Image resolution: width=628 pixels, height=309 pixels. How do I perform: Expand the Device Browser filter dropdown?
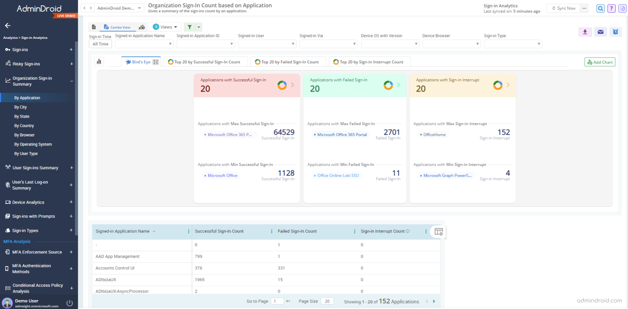(x=451, y=44)
